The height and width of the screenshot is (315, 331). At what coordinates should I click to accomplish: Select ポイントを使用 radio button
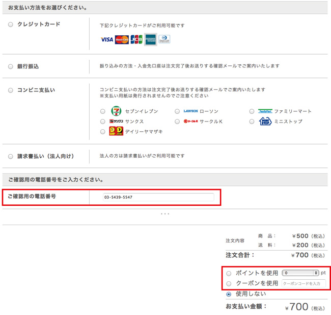coord(229,274)
